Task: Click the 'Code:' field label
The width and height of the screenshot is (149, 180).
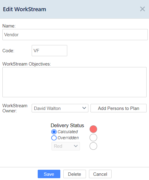Action: point(8,51)
